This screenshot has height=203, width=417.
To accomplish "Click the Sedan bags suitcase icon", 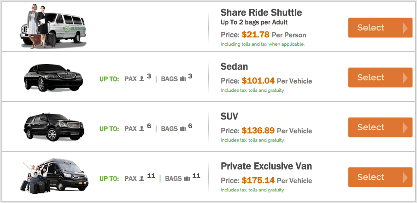I will tap(183, 79).
